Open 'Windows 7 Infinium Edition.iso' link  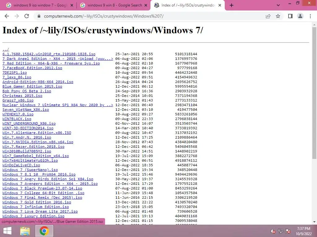[36, 207]
